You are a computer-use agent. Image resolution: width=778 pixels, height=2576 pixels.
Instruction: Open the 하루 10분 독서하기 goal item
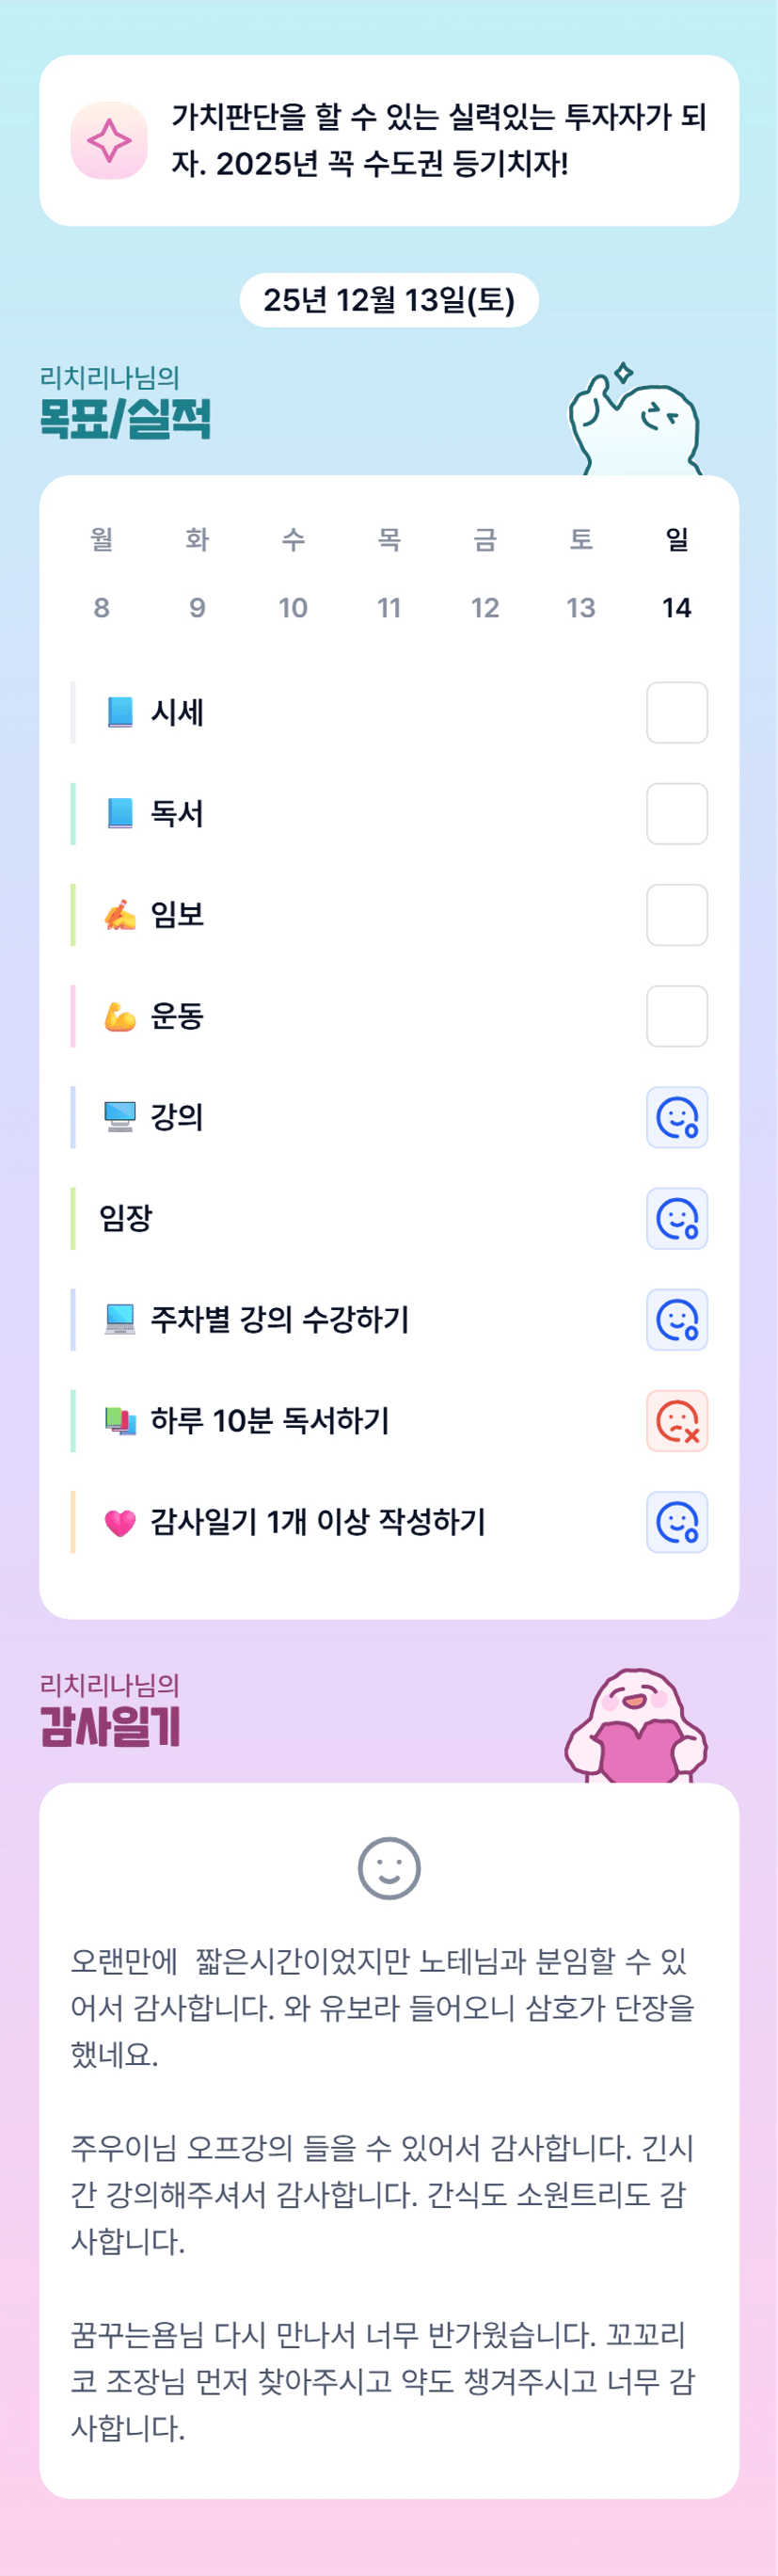pyautogui.click(x=270, y=1420)
